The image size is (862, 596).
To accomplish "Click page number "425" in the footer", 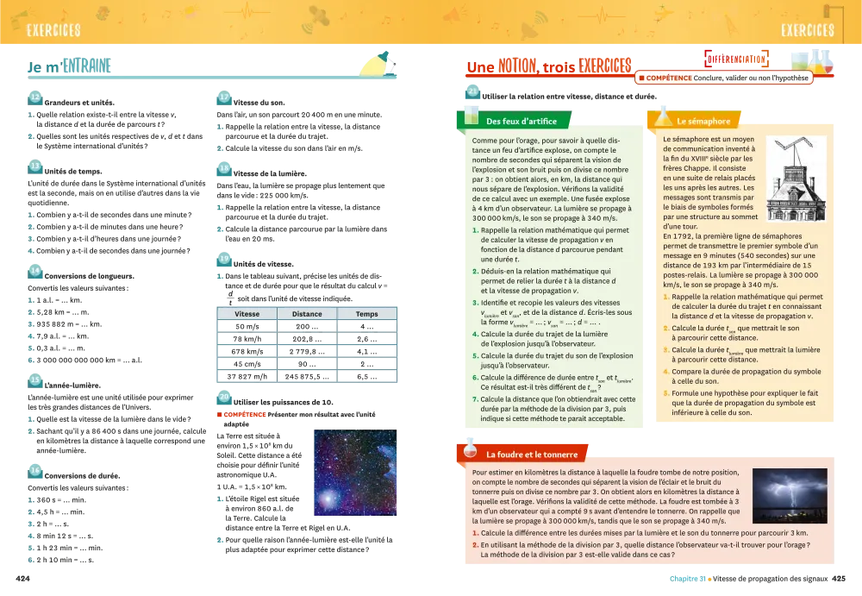I will (839, 579).
